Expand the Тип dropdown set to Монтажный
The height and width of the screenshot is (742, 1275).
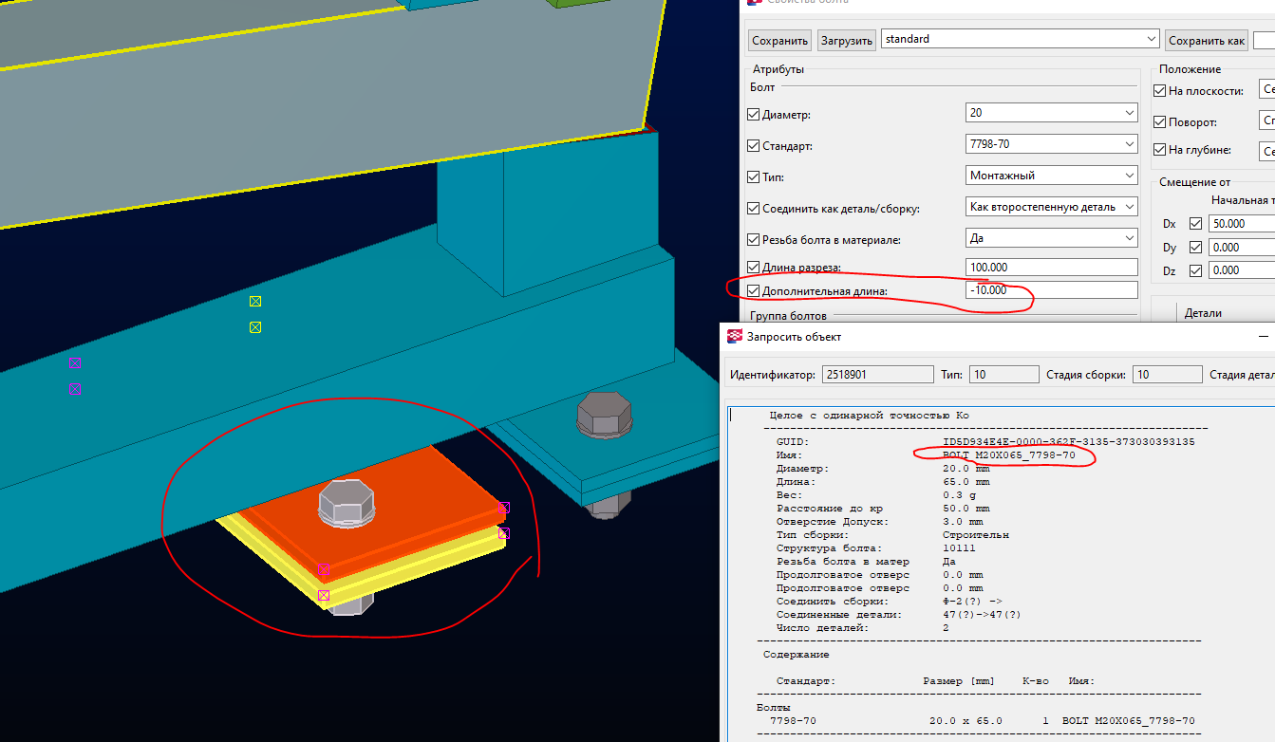coord(1051,176)
